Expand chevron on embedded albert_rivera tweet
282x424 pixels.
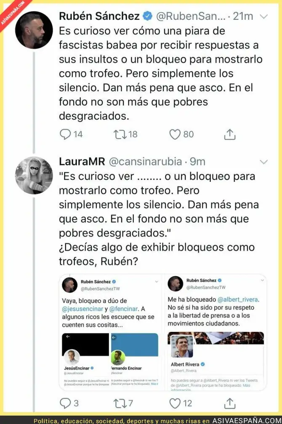point(262,280)
